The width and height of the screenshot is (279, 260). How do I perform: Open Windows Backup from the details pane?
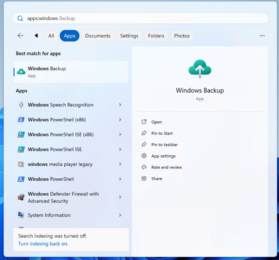[x=156, y=122]
